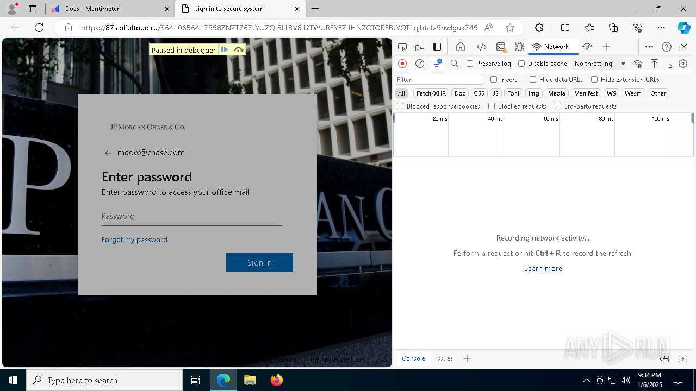Toggle DevTools sidebar dock icon
Viewport: 696px width, 391px height.
437,47
